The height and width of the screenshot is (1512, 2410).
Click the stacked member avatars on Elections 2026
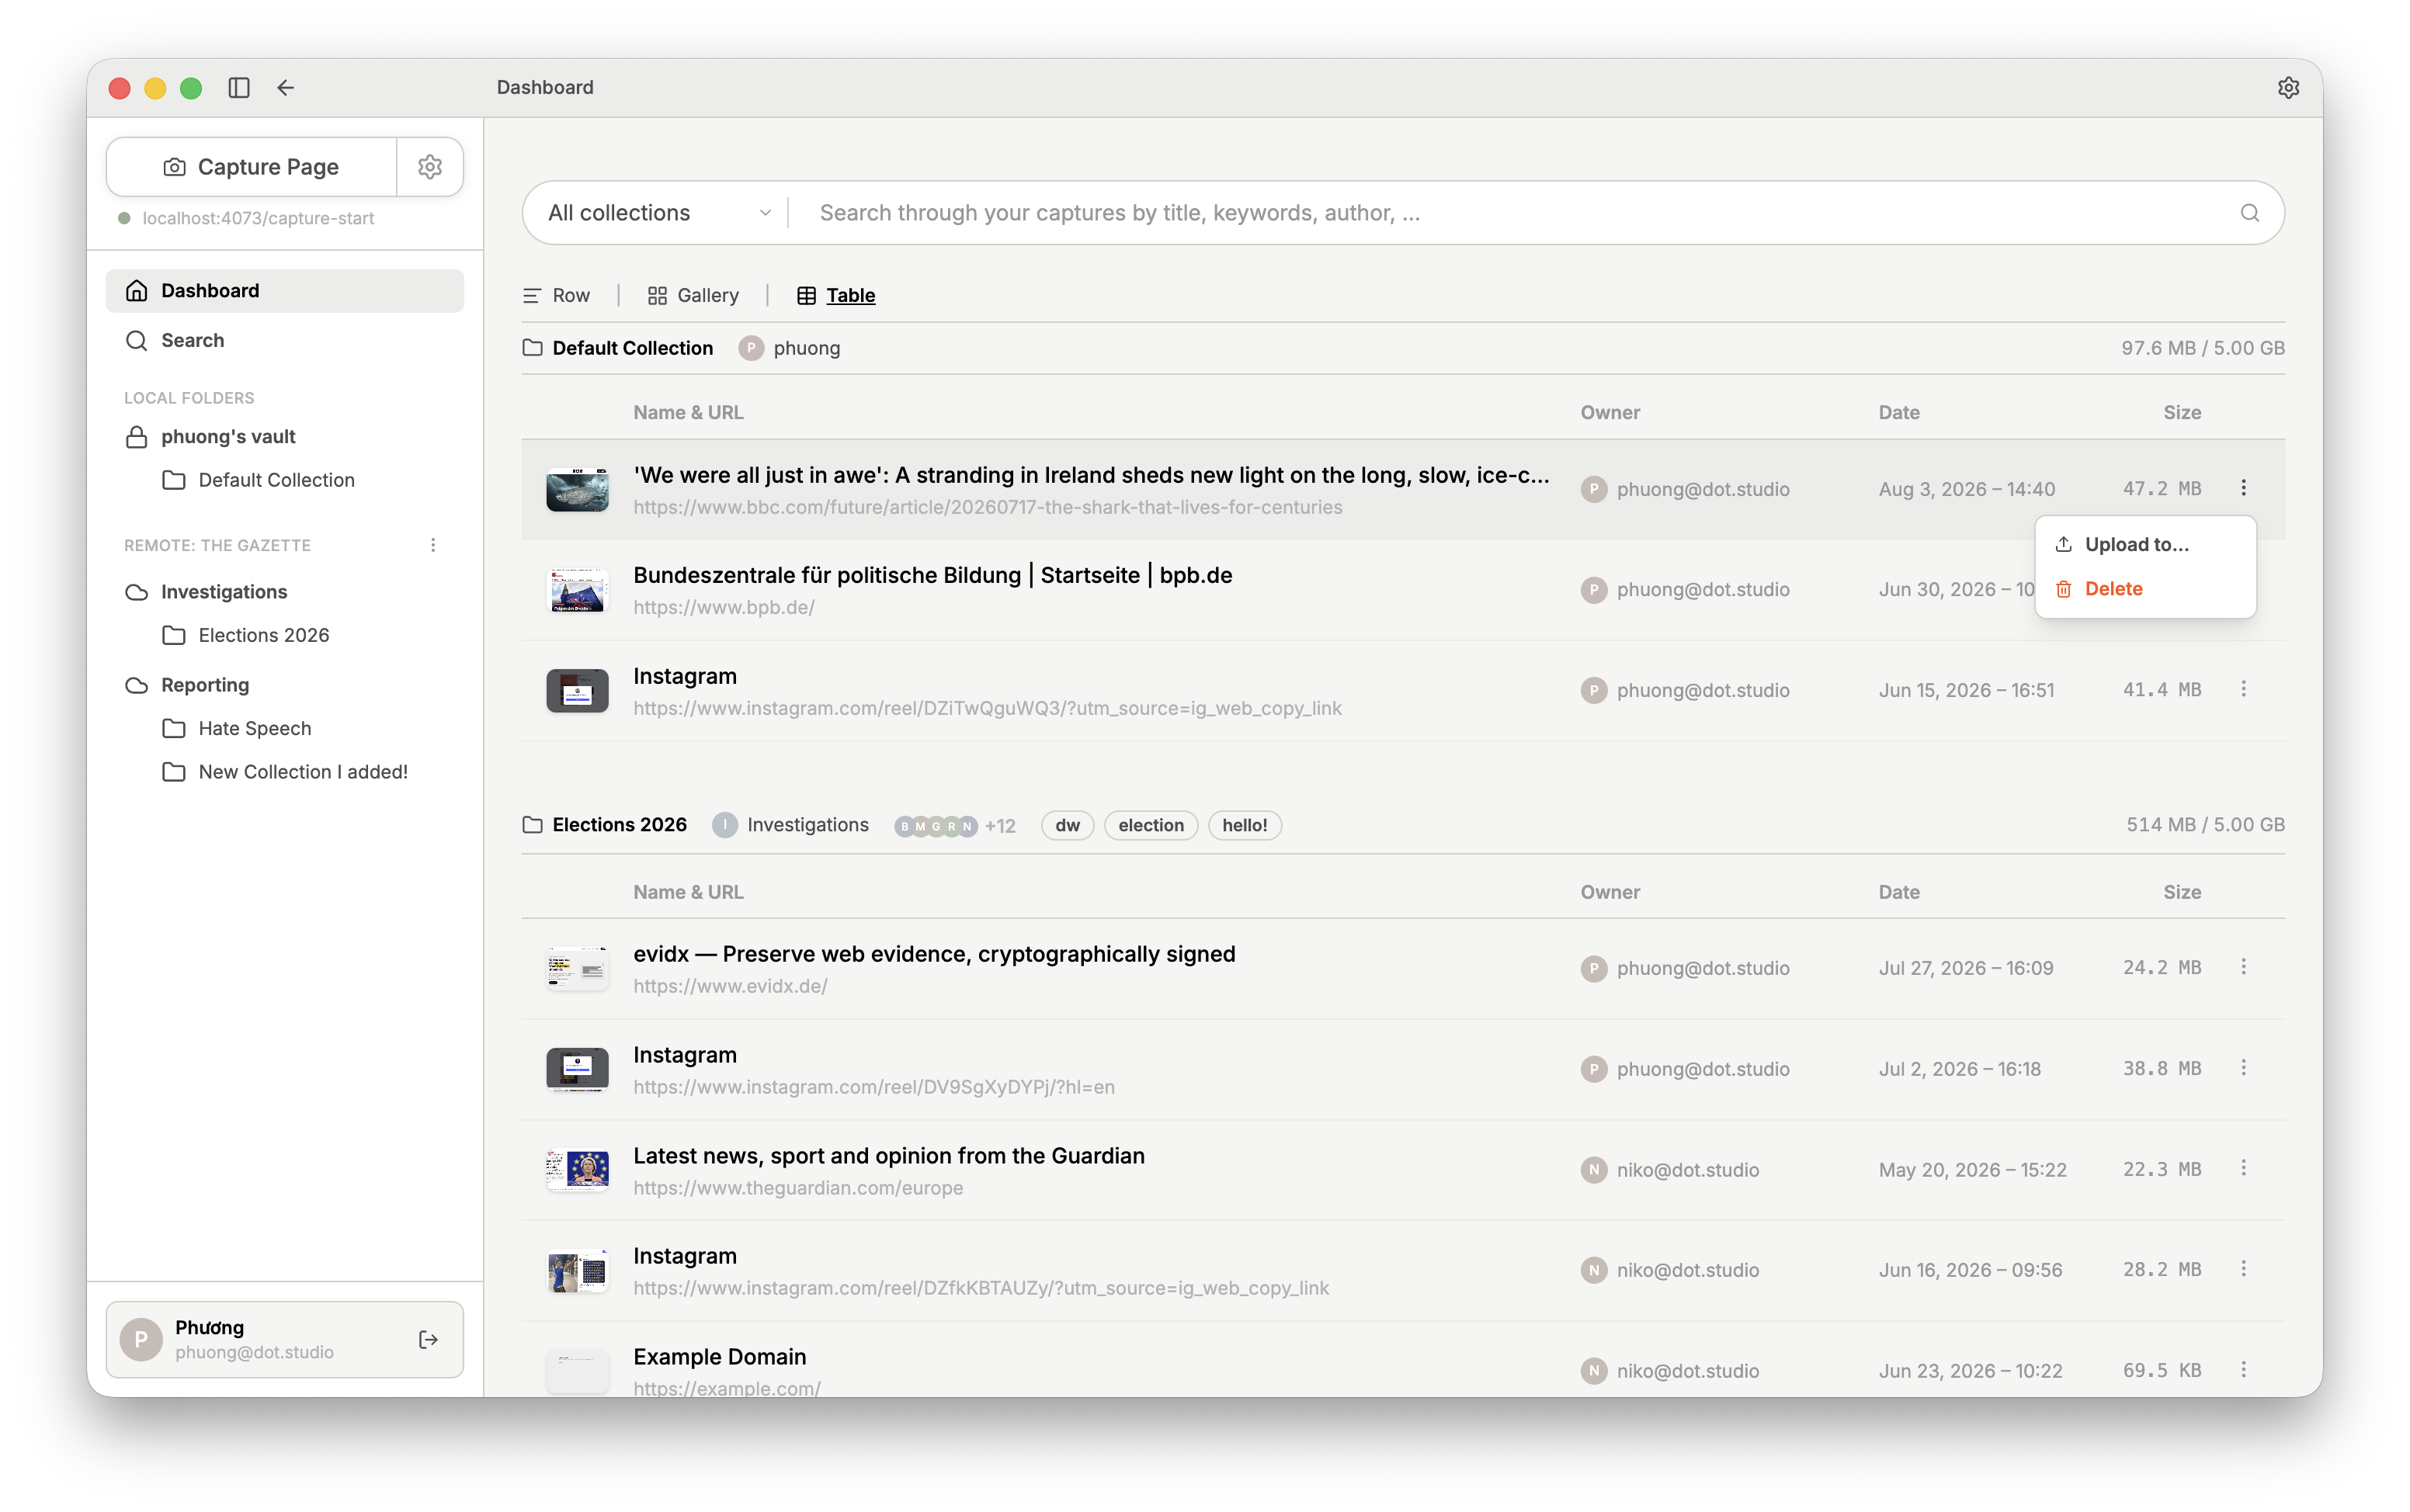point(935,826)
